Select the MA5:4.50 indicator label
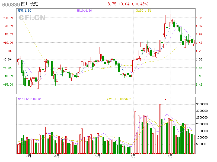 pyautogui.click(x=24, y=11)
